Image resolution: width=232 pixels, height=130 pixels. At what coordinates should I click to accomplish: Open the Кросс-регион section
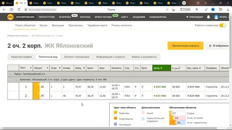point(103,17)
